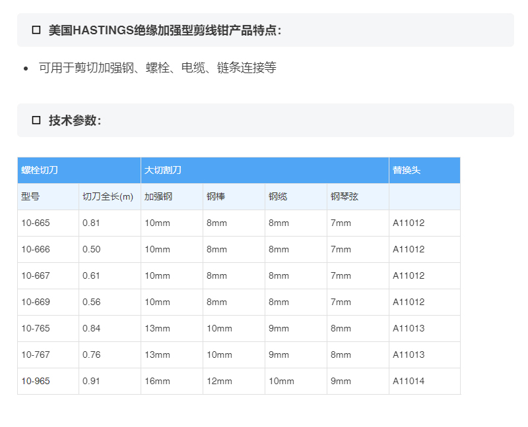
Task: Select the 0.56 length value
Action: click(91, 302)
